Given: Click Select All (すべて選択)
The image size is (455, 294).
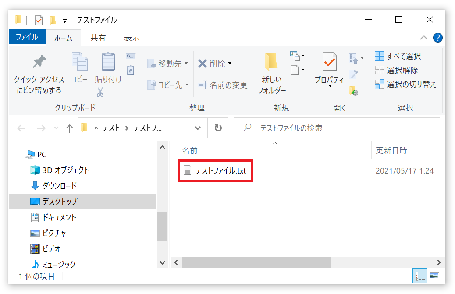Looking at the screenshot, I should 398,56.
